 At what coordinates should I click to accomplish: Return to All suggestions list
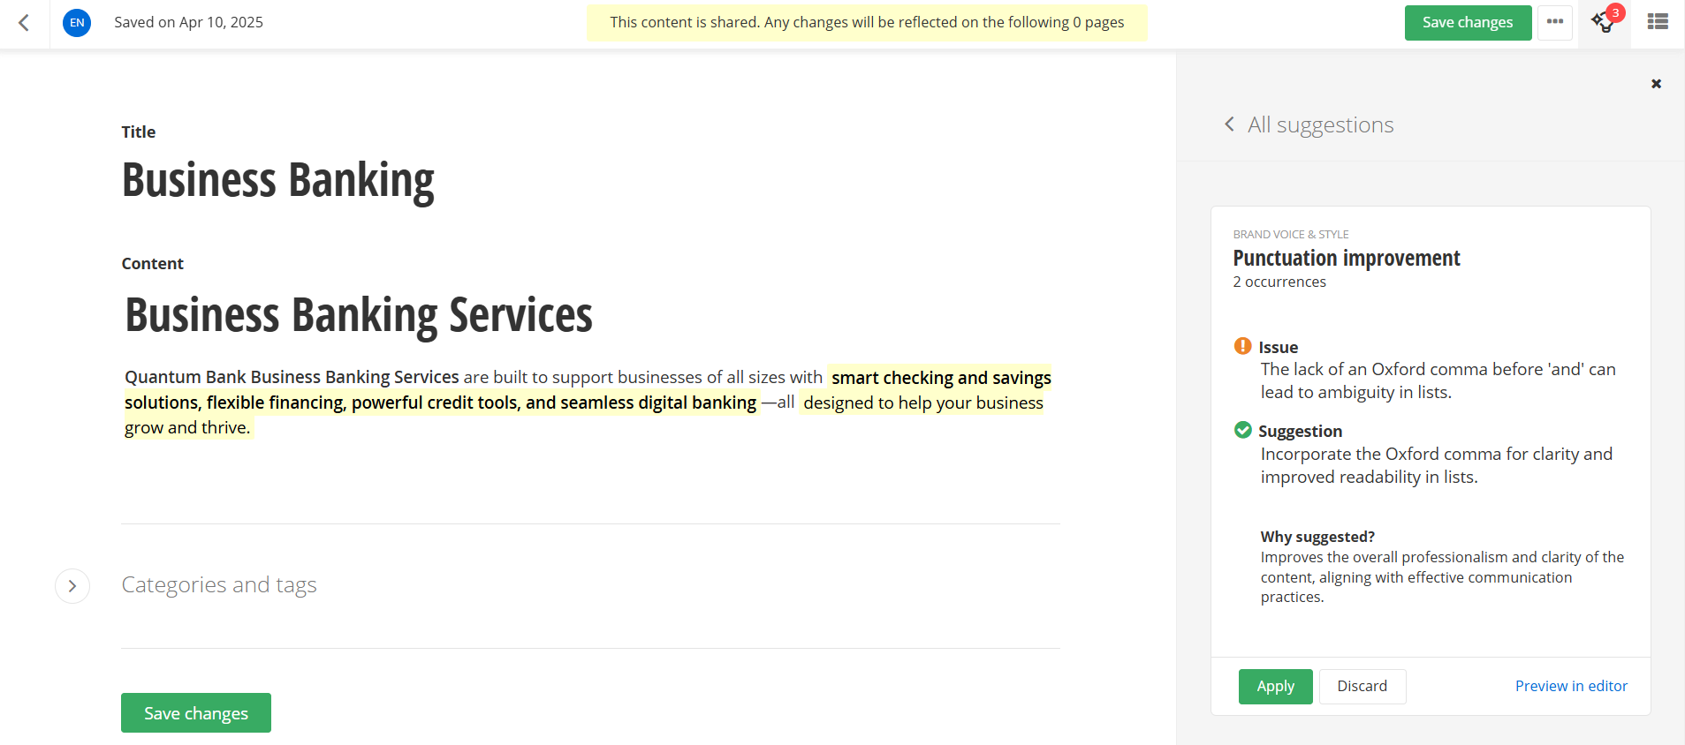pyautogui.click(x=1309, y=124)
